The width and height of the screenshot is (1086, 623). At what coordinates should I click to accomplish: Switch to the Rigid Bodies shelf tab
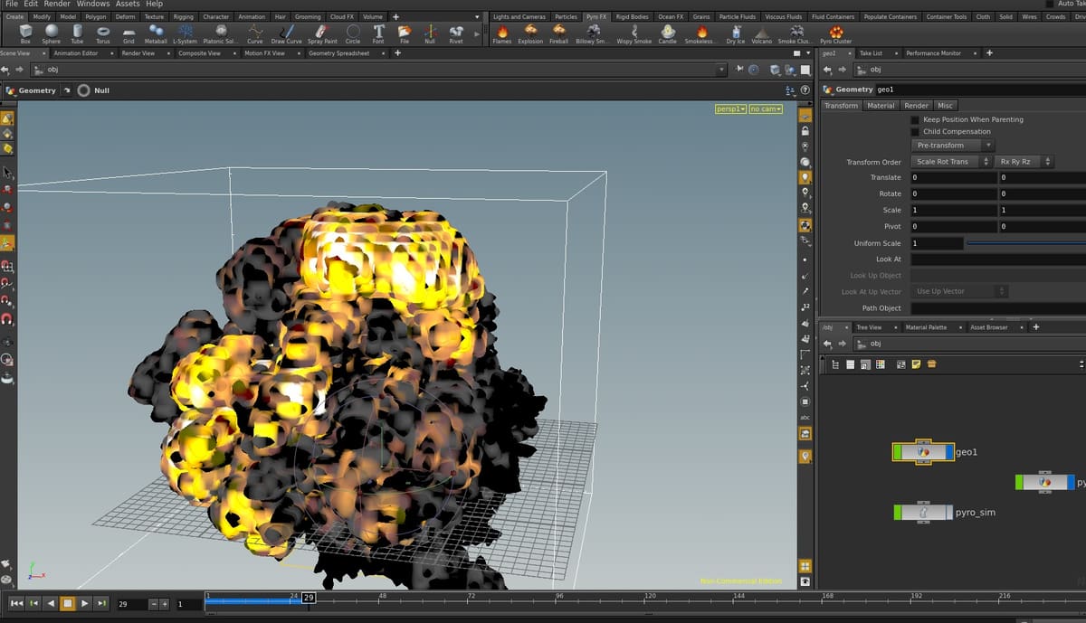(x=632, y=16)
